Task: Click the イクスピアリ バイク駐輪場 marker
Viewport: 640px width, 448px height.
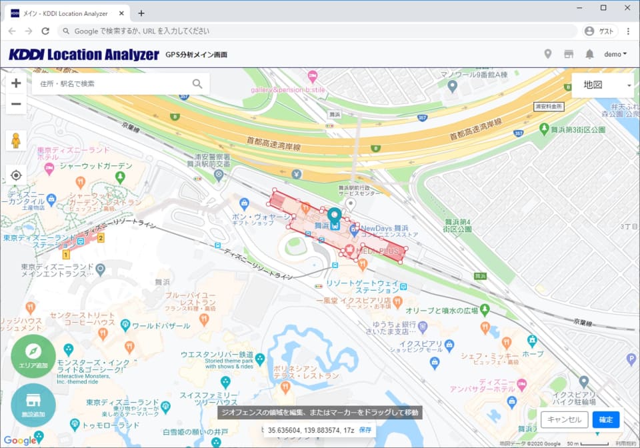Action: [x=584, y=382]
